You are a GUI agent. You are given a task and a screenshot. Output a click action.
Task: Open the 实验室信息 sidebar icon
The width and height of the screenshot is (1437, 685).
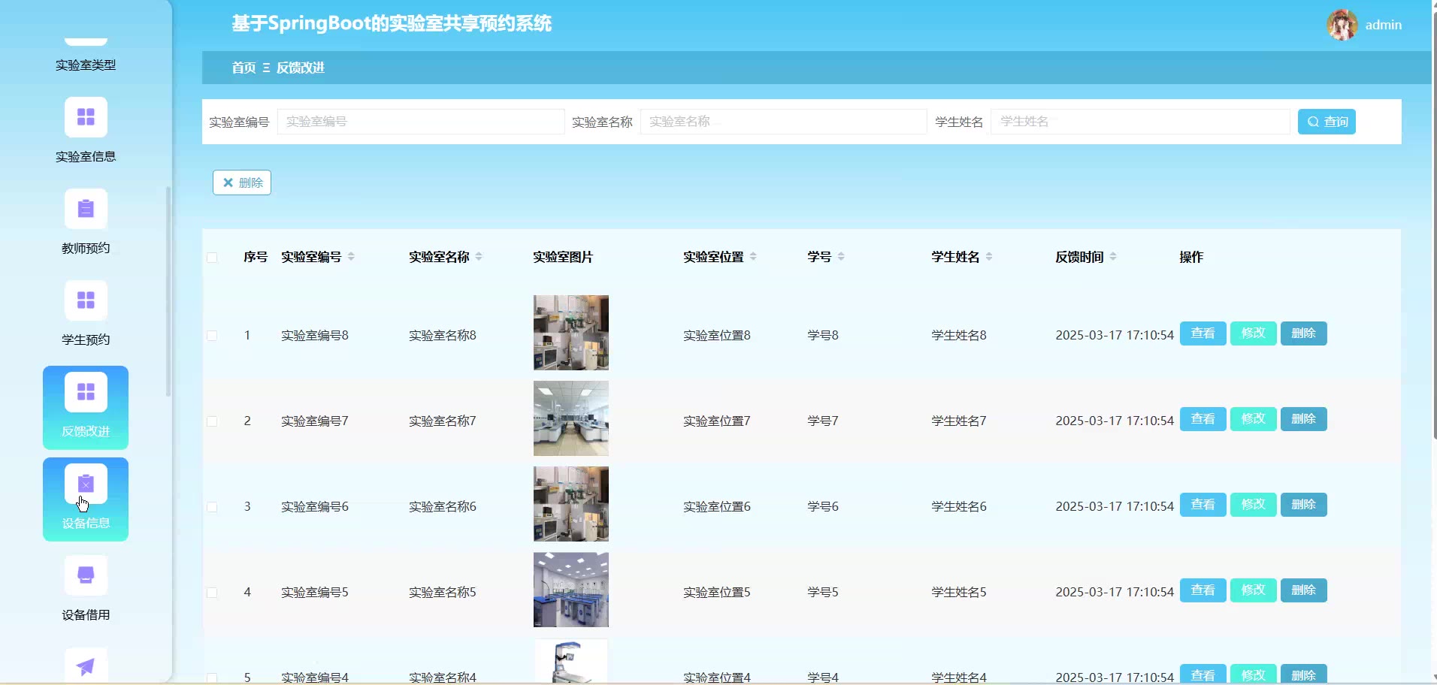[86, 118]
